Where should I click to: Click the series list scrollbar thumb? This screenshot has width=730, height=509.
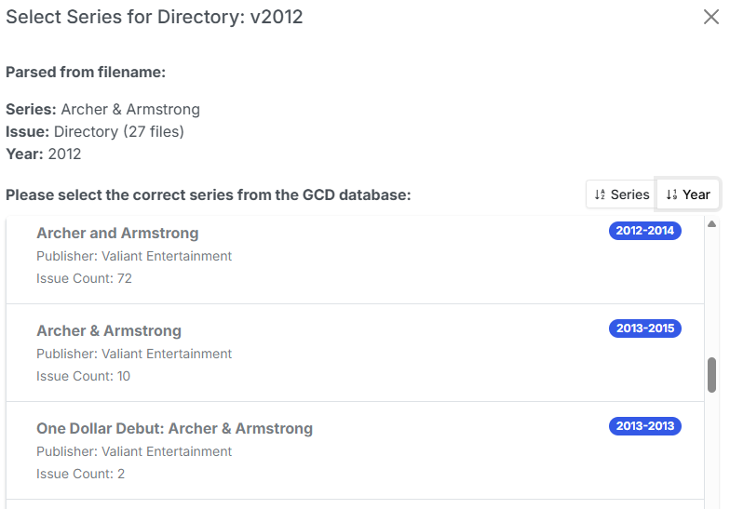point(712,374)
